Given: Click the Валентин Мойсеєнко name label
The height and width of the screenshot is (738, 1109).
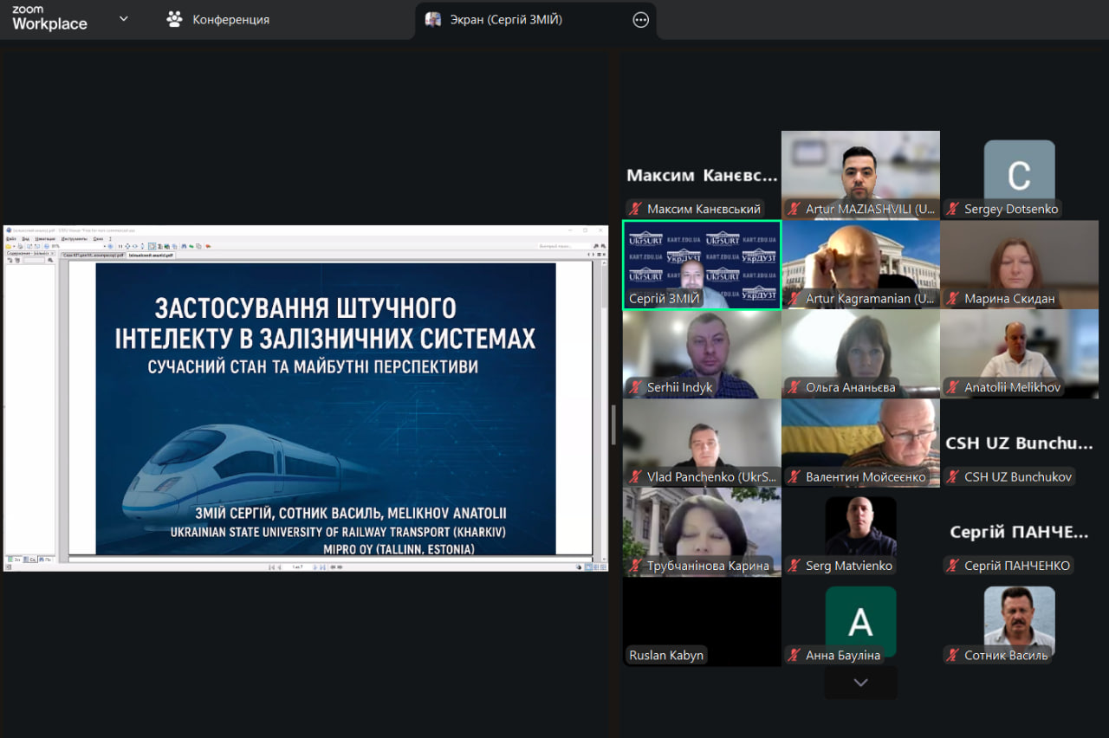Looking at the screenshot, I should [x=866, y=476].
